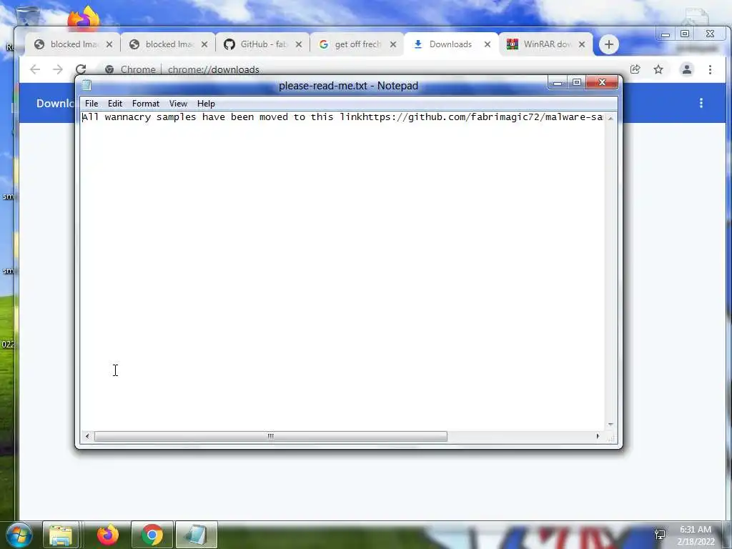
Task: Click the Chrome taskbar icon
Action: [x=152, y=535]
